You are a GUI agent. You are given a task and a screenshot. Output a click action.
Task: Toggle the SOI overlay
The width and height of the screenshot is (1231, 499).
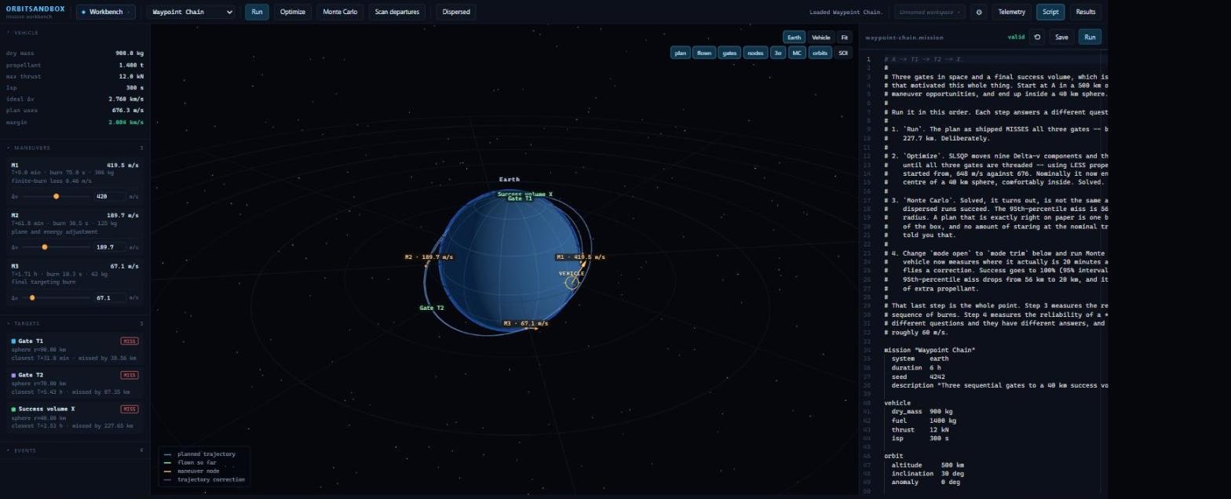tap(843, 53)
